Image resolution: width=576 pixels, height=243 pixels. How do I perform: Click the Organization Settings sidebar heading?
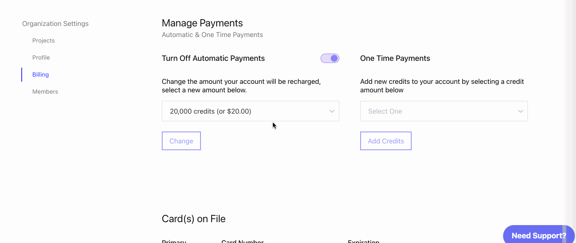55,23
